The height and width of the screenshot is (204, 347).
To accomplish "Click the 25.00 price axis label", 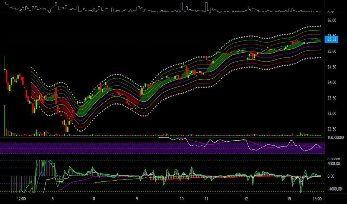I will click(332, 52).
